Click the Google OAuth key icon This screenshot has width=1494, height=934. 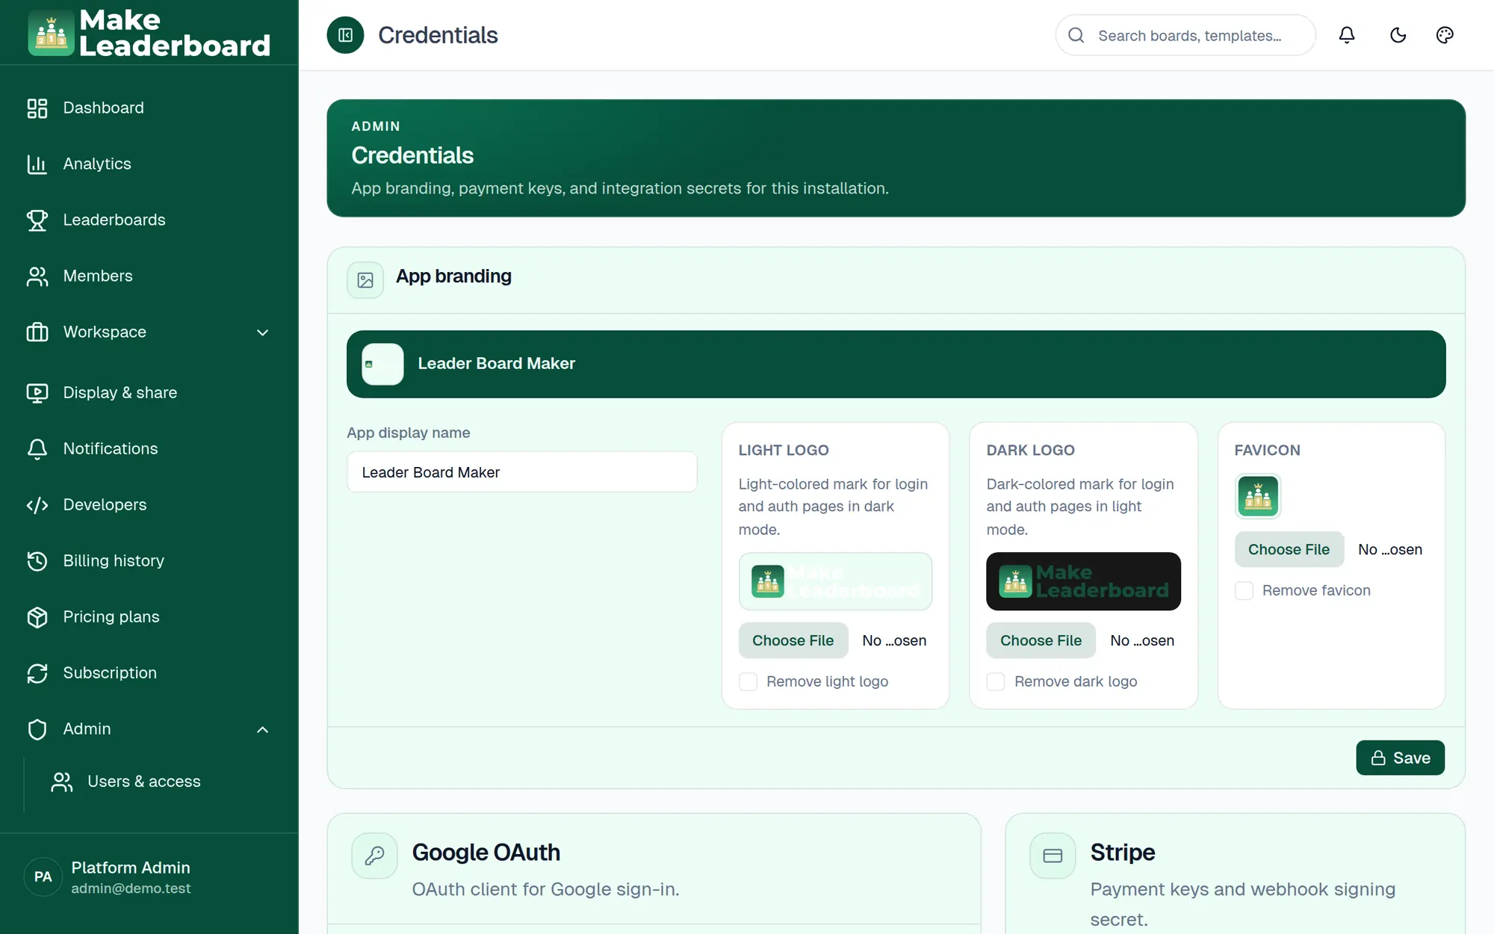coord(374,856)
